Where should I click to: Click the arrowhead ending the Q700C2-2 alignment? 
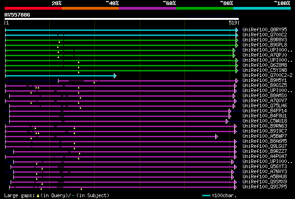(115, 76)
